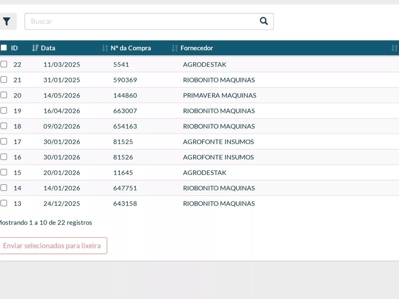Viewport: 399px width, 299px height.
Task: Click date 24/12/2025
Action: click(62, 204)
